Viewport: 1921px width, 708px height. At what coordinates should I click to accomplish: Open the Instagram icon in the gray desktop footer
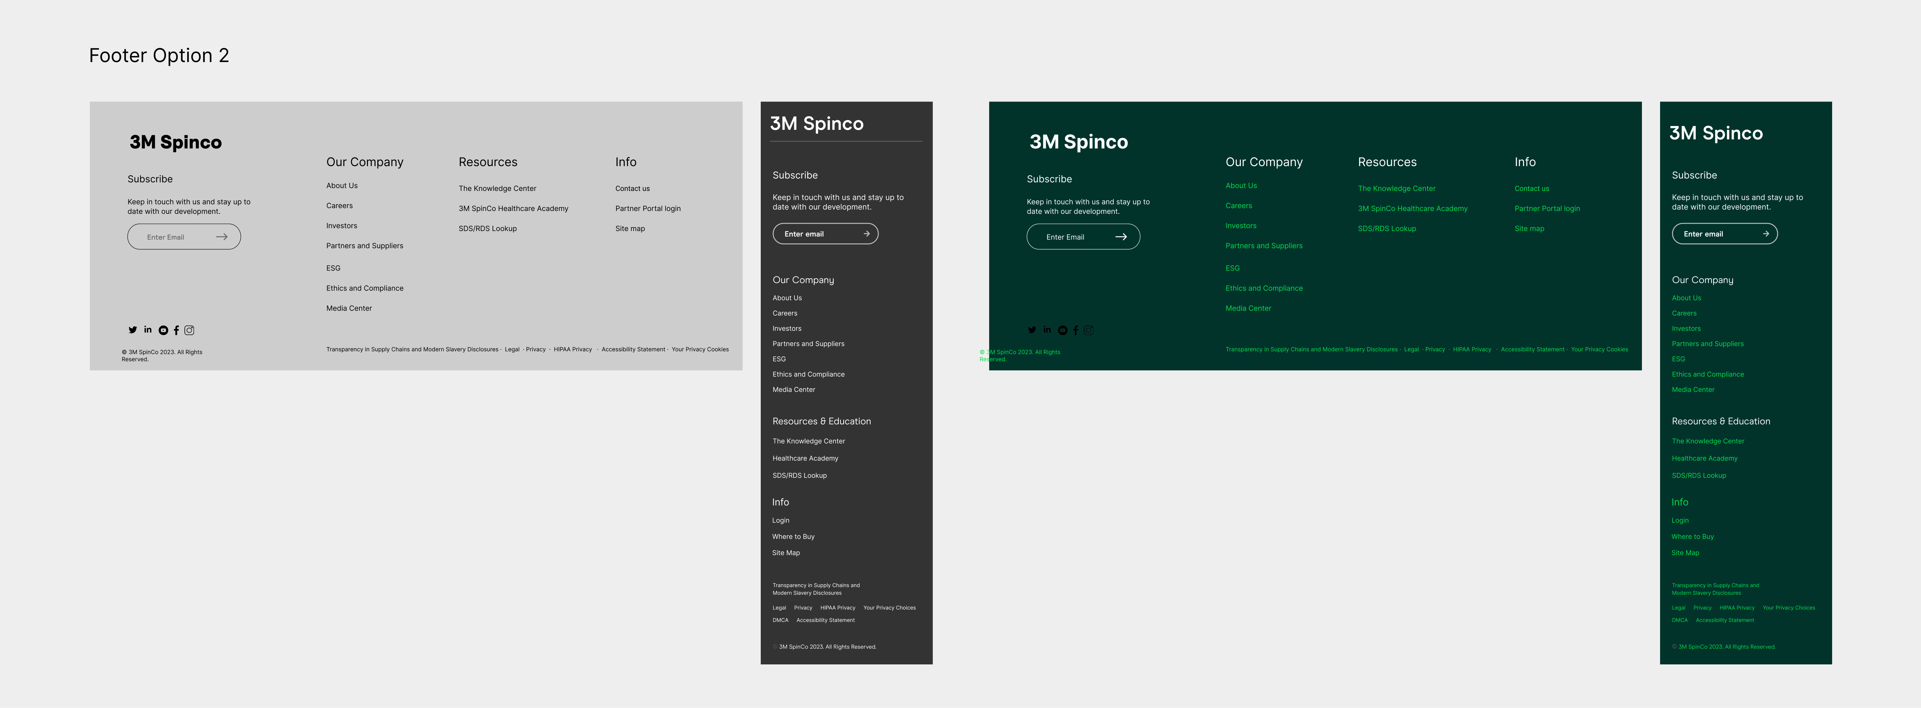point(190,331)
